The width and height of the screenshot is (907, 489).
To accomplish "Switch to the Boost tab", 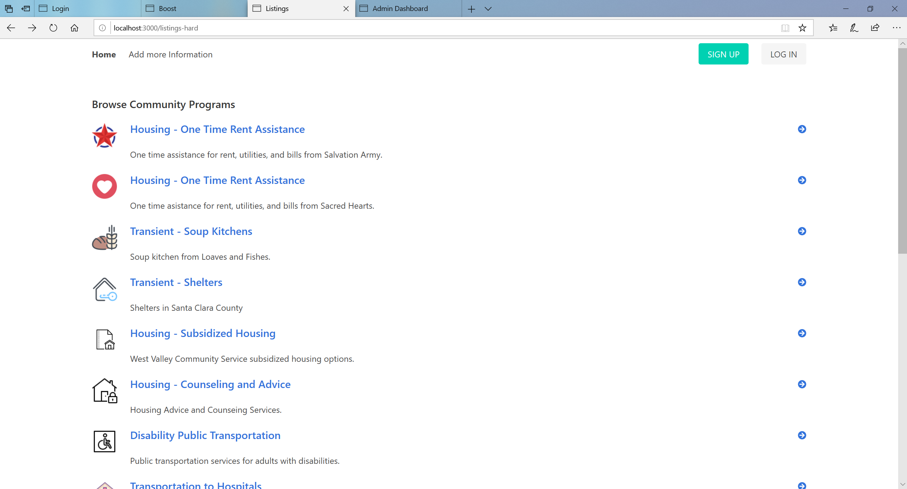I will click(167, 9).
